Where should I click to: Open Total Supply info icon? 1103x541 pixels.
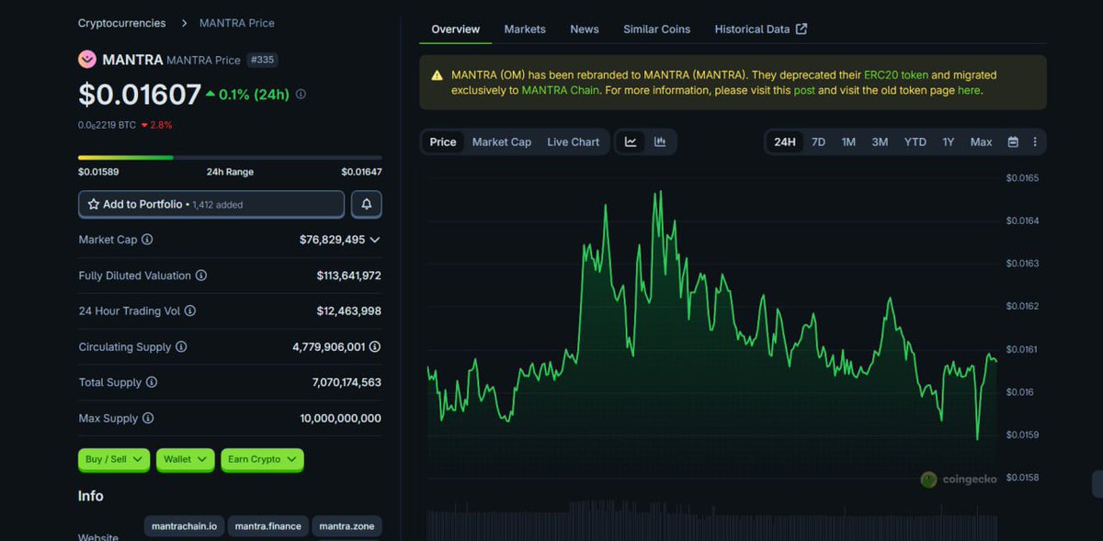(x=152, y=382)
